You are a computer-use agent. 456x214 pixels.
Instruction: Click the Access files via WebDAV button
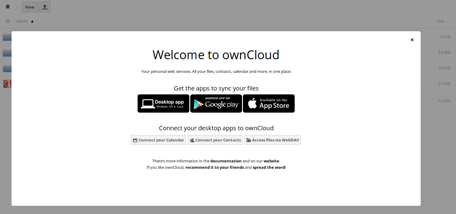272,140
